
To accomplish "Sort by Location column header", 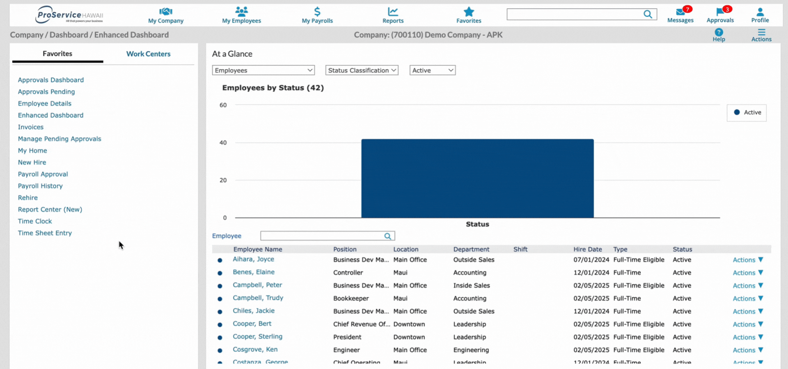I will pyautogui.click(x=406, y=249).
